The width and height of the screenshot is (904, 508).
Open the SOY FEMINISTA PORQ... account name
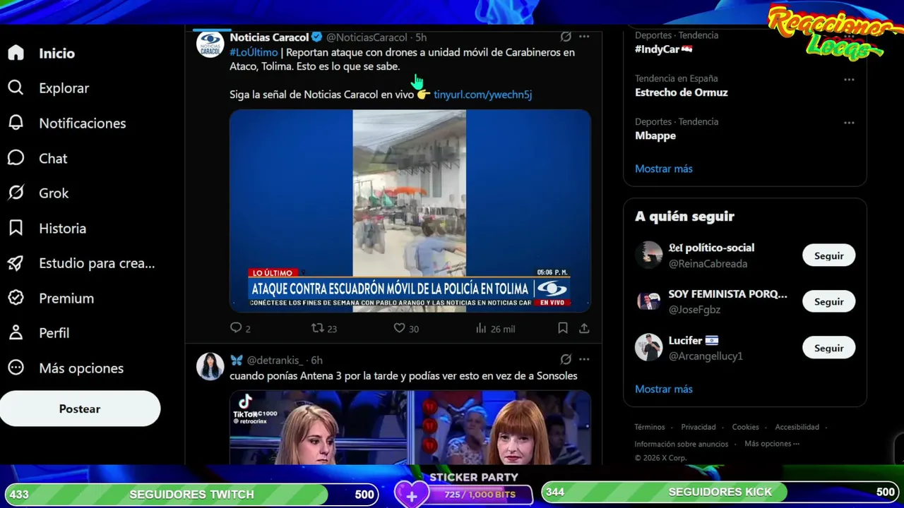727,294
